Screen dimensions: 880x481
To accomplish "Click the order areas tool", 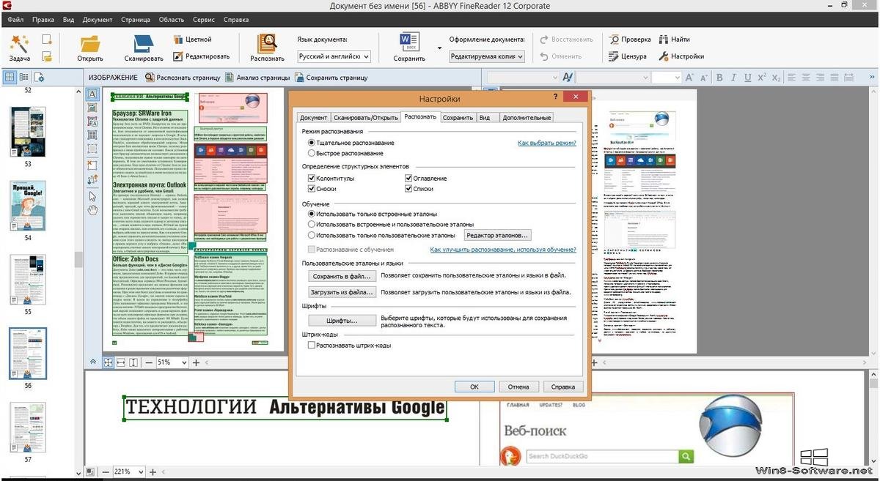I will coord(92,178).
